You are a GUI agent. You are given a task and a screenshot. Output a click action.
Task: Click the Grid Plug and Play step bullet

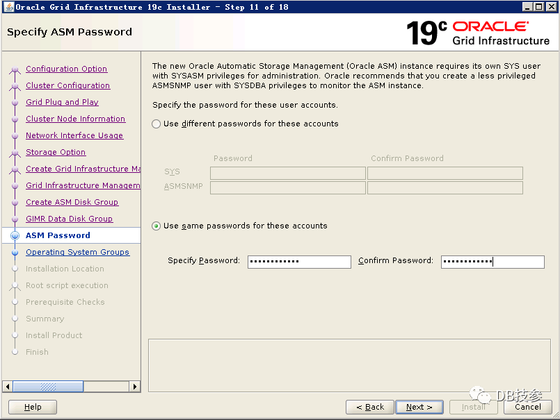pyautogui.click(x=15, y=103)
